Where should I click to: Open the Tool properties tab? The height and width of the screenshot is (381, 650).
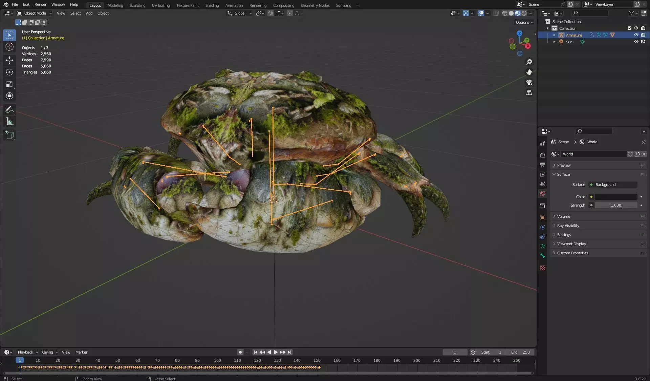point(543,143)
